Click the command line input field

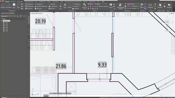pos(105,96)
